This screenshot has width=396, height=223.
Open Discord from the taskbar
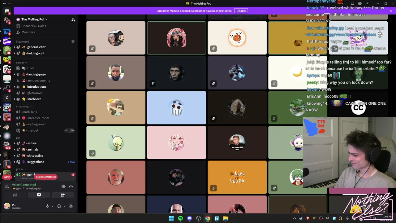[190, 218]
